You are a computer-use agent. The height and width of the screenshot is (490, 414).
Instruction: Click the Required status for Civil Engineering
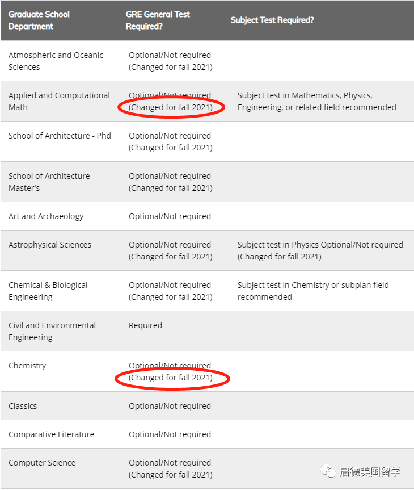pos(146,325)
